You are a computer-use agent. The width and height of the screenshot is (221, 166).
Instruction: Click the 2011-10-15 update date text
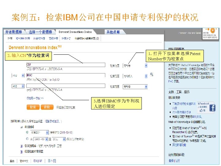[x=66, y=132]
